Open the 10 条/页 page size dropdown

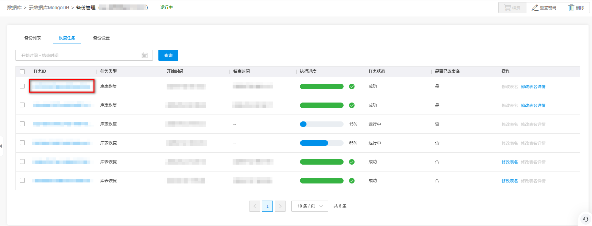click(310, 206)
